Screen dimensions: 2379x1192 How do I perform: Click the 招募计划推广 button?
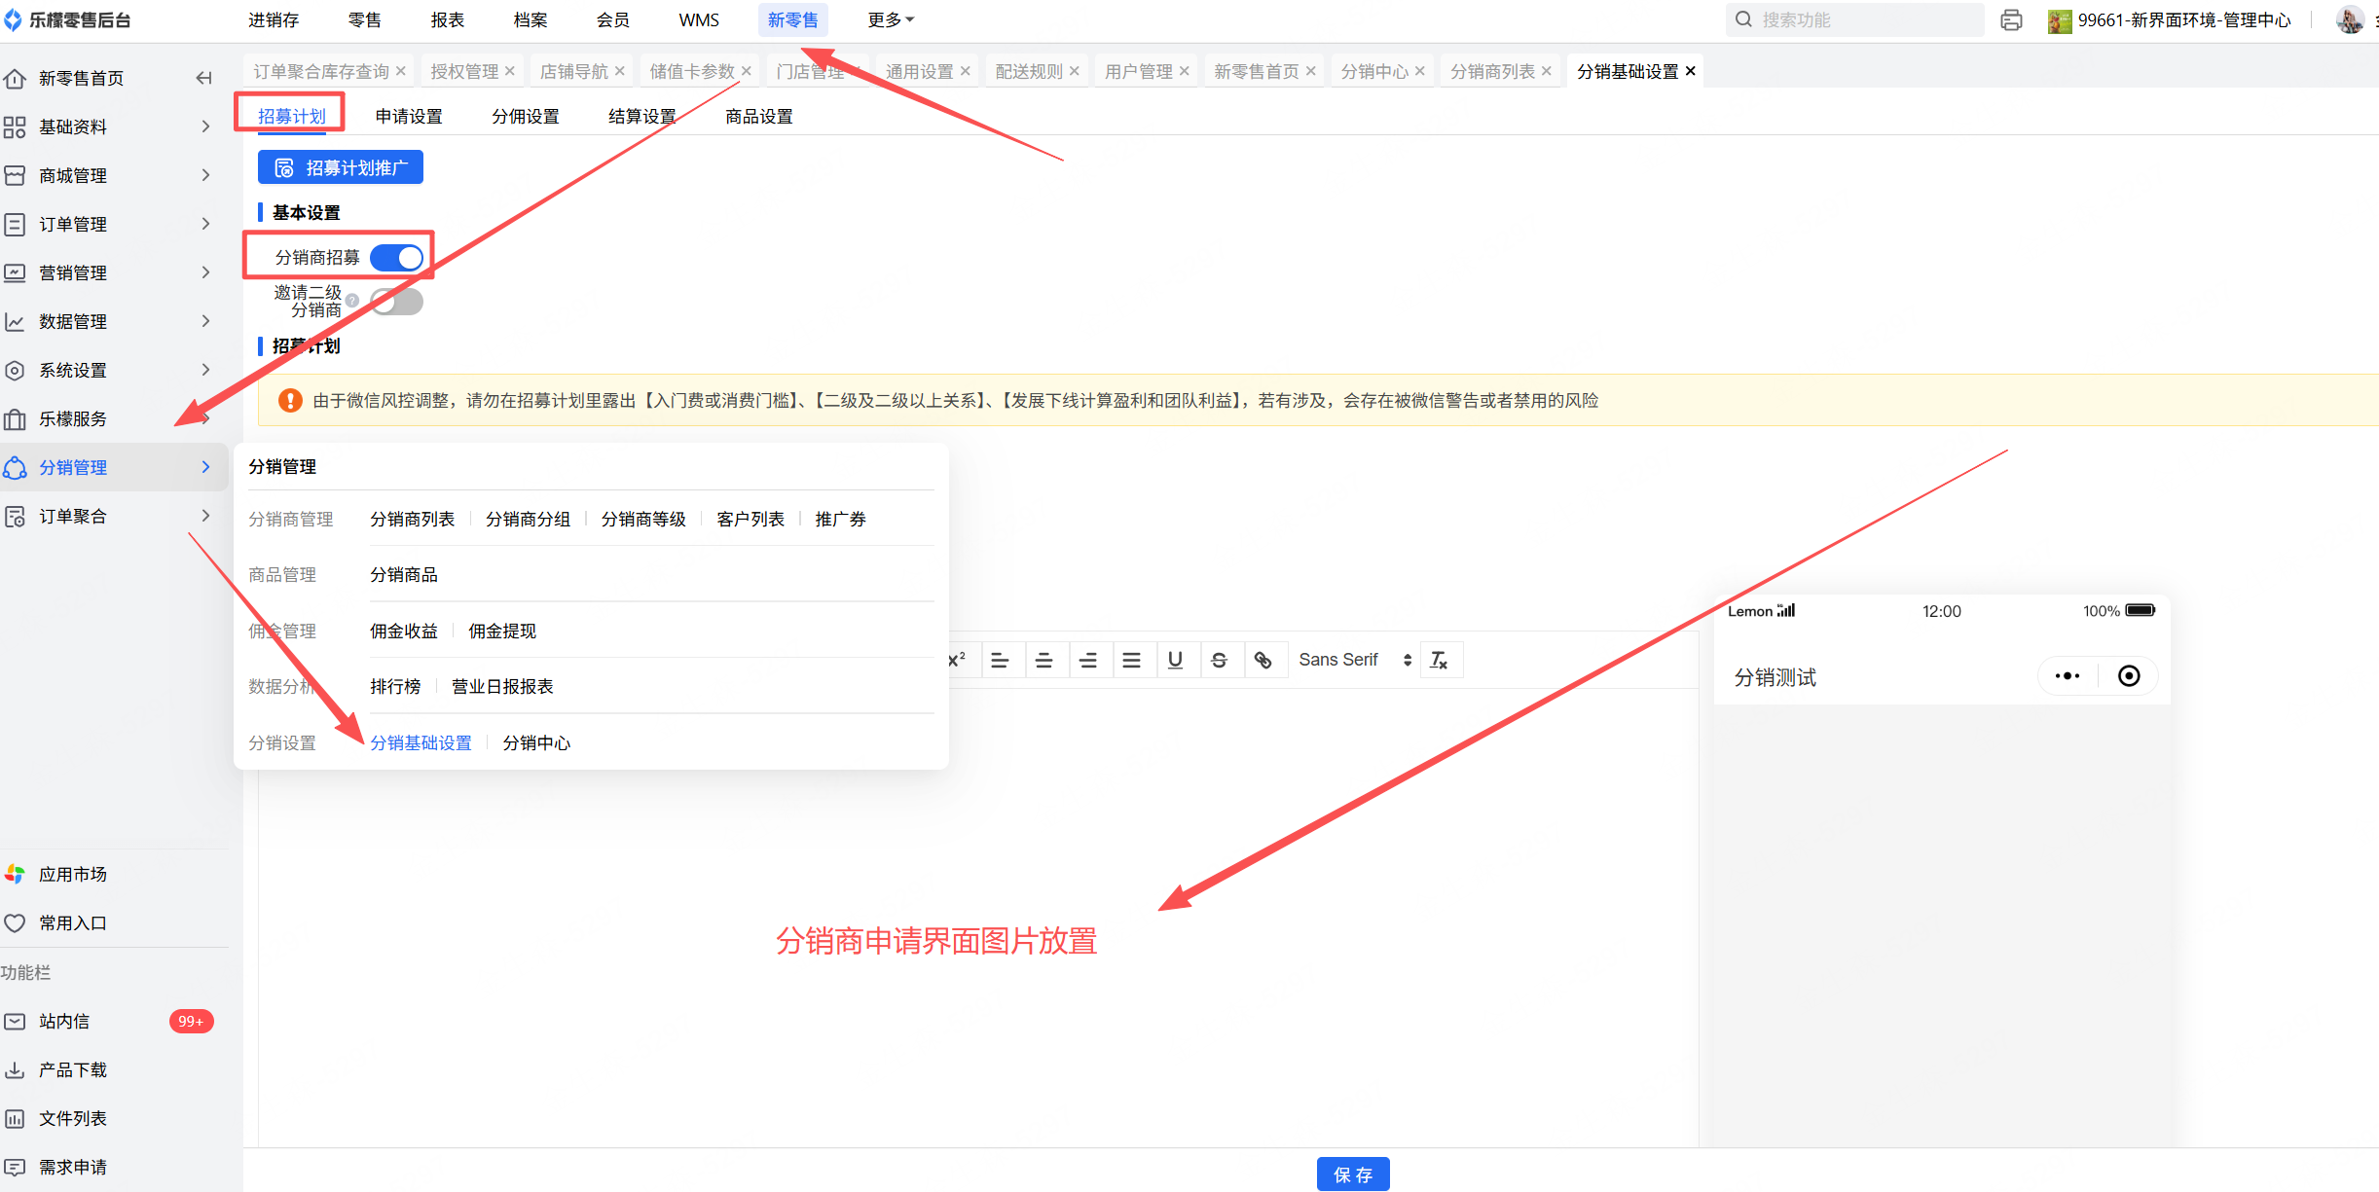click(341, 167)
